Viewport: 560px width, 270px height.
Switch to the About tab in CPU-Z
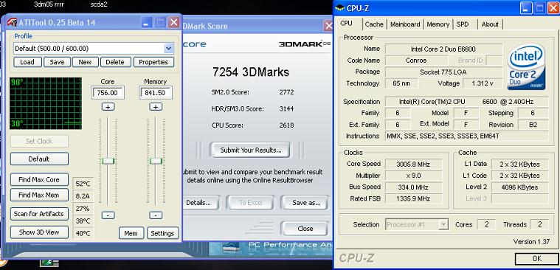tap(490, 24)
